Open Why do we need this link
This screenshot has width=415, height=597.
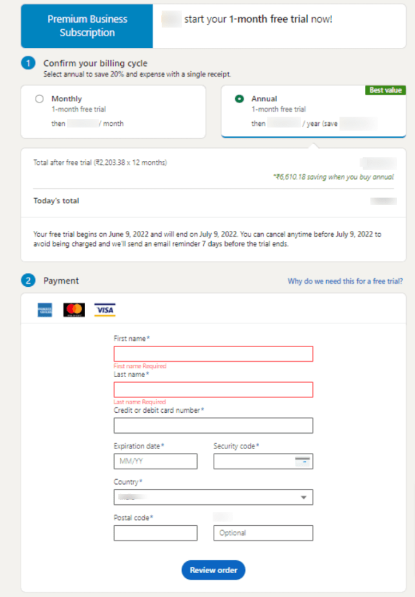(x=346, y=281)
